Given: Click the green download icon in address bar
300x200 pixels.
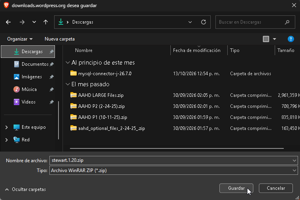Looking at the screenshot, I should (x=61, y=22).
